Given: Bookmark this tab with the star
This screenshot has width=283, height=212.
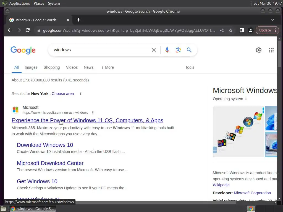Looking at the screenshot, I should pos(231,30).
